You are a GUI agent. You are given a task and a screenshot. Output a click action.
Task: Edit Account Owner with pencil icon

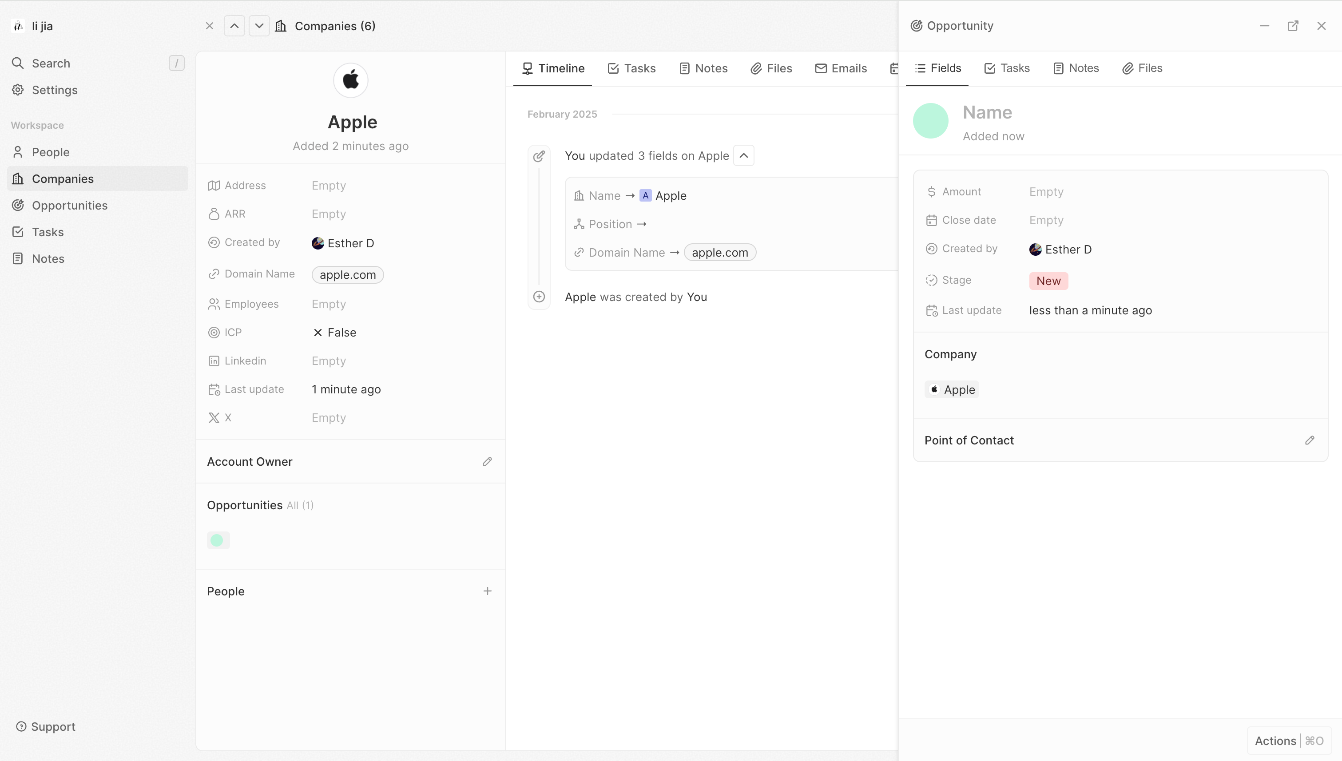click(x=487, y=461)
